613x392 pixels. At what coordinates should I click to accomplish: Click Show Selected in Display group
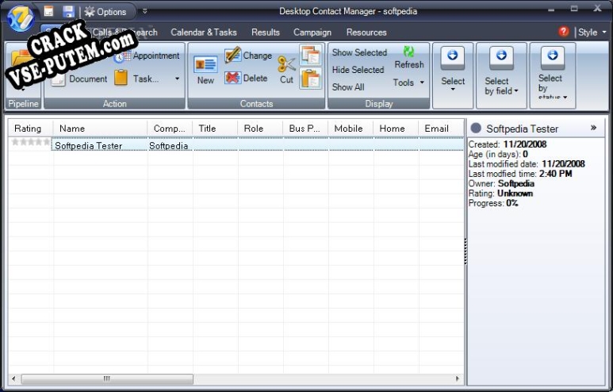(x=359, y=52)
